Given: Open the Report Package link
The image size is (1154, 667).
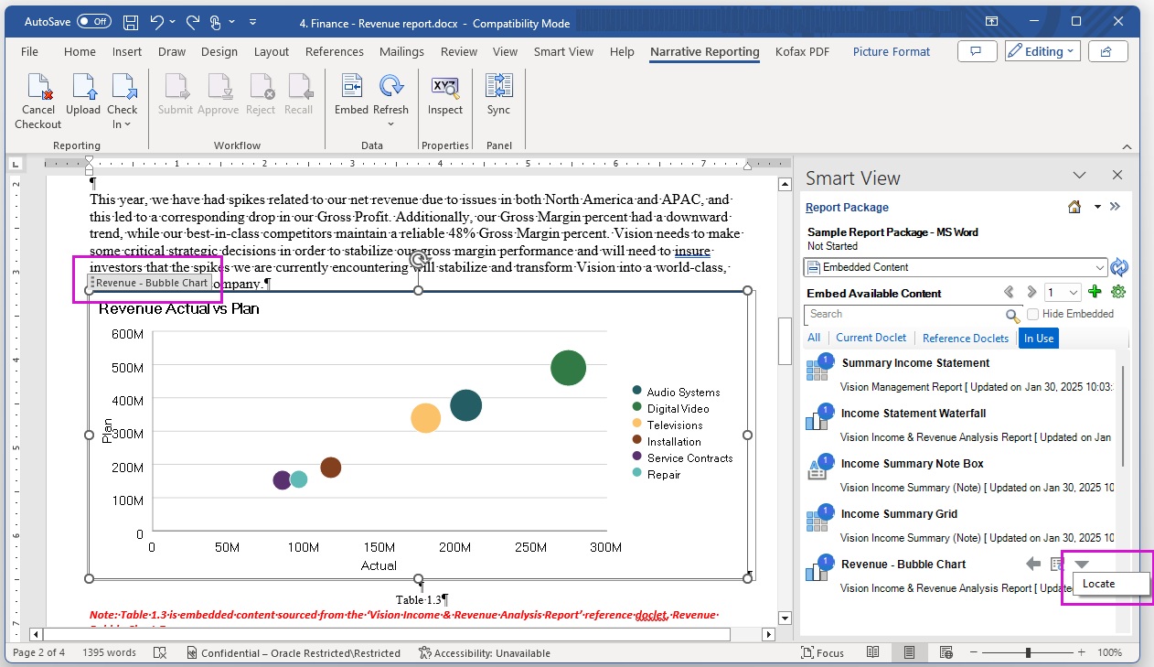Looking at the screenshot, I should click(x=847, y=208).
